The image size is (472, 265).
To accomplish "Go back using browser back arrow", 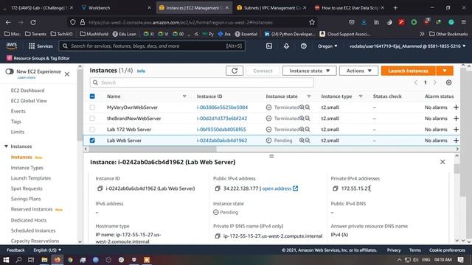I will point(8,22).
